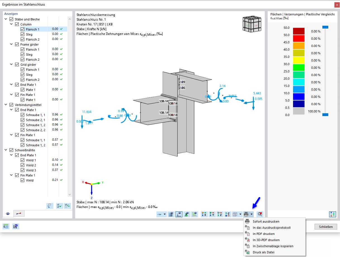Click the transparent cube display mode icon
This screenshot has width=340, height=257.
[x=235, y=214]
